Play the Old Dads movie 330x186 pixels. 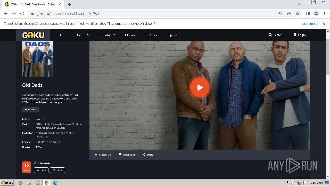(x=200, y=88)
